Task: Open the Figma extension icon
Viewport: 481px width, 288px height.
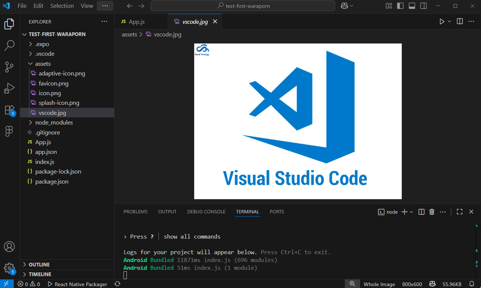Action: point(9,131)
